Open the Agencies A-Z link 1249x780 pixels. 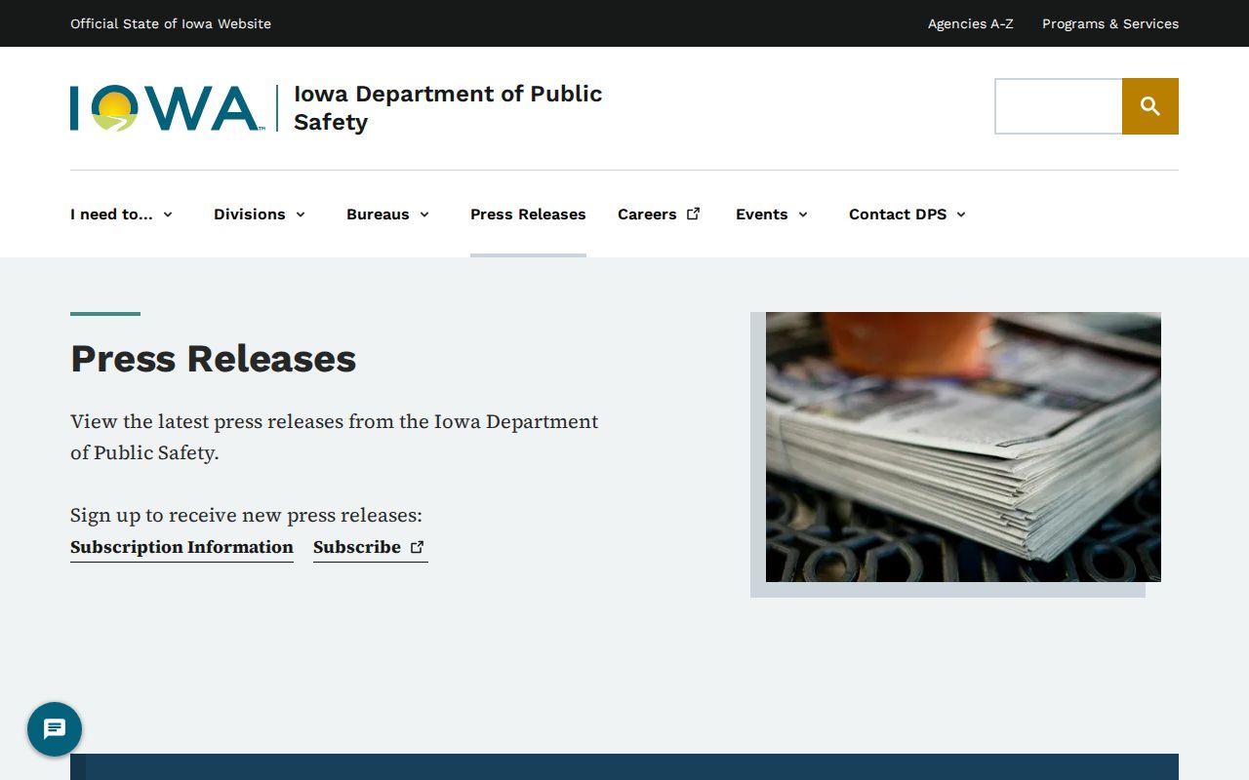pos(971,23)
